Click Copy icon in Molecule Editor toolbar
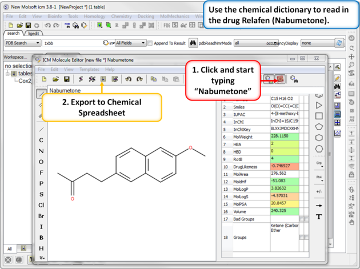 click(x=154, y=79)
